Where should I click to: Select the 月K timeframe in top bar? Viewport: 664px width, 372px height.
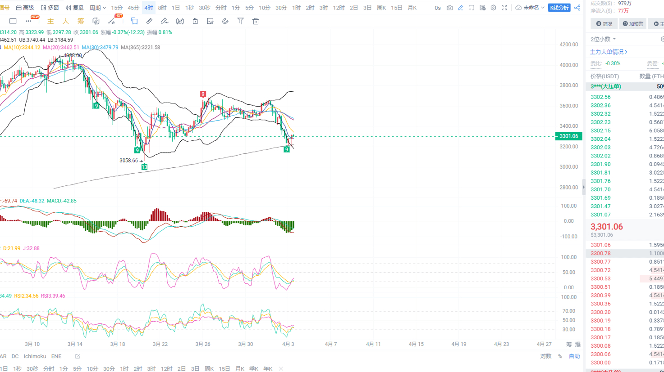coord(412,8)
